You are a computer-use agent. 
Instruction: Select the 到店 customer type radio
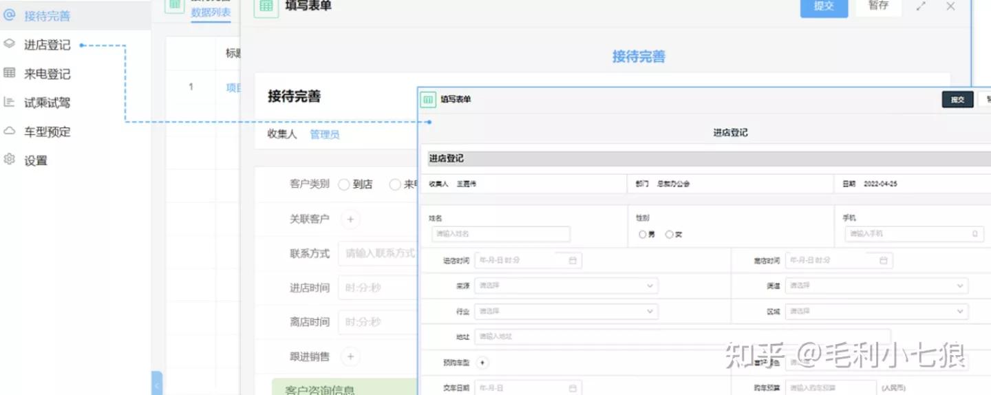(344, 184)
